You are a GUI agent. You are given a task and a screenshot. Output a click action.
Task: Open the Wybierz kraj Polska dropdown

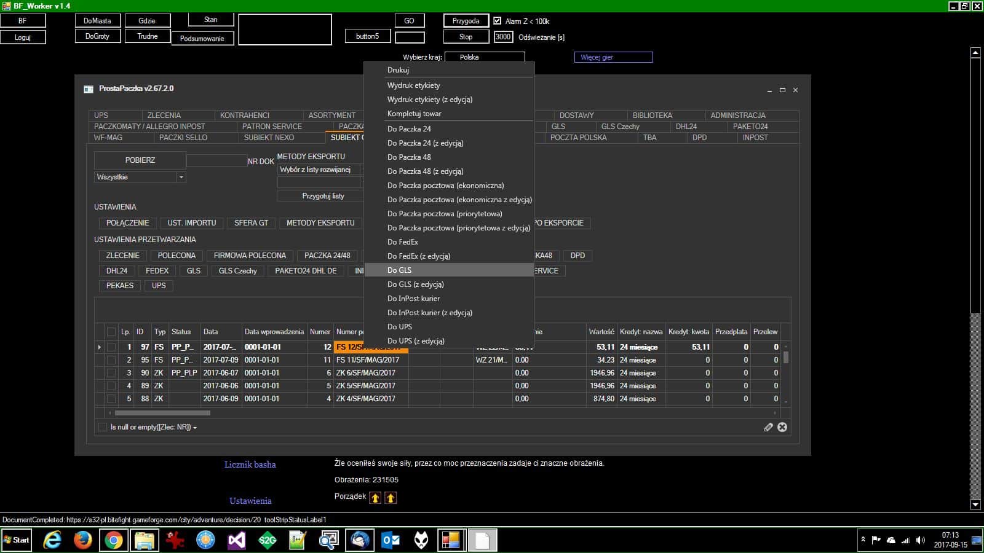point(485,57)
